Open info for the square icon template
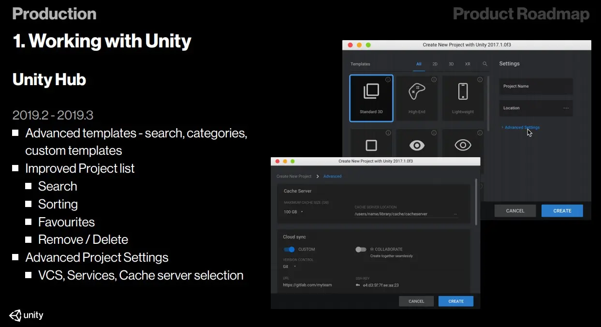Image resolution: width=601 pixels, height=327 pixels. pyautogui.click(x=388, y=133)
